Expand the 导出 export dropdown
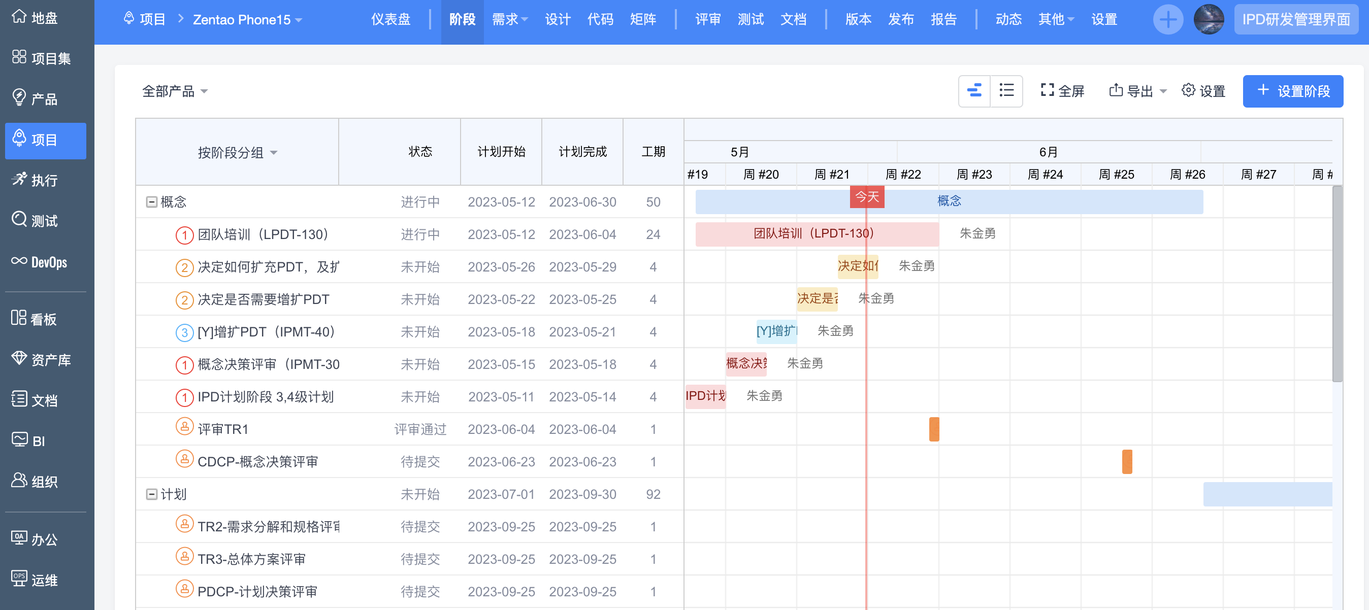The height and width of the screenshot is (610, 1369). click(x=1138, y=91)
